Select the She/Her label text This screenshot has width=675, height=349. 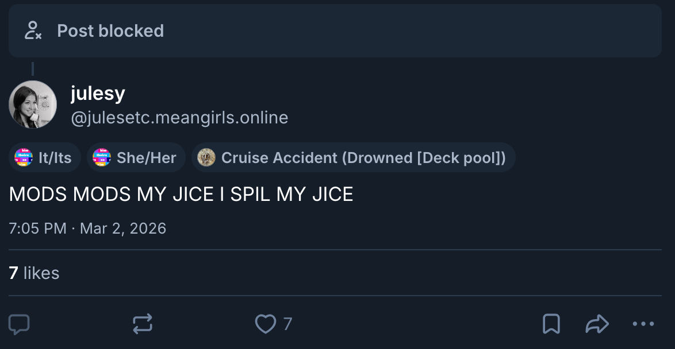pos(147,158)
